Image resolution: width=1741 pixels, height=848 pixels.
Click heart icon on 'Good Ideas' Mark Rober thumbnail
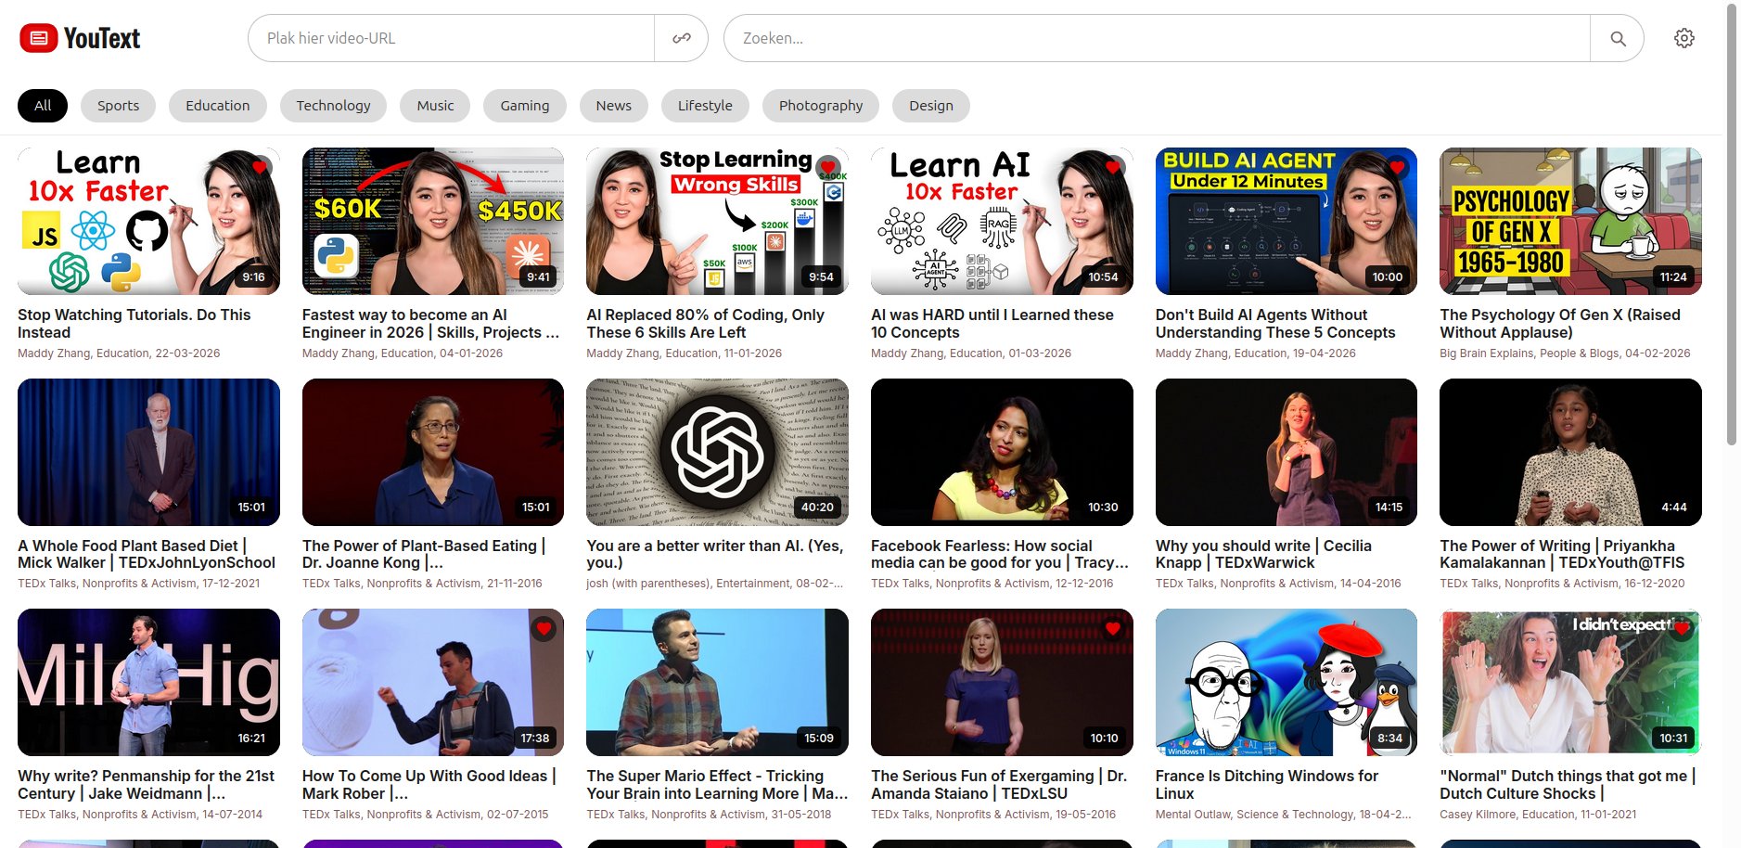544,628
